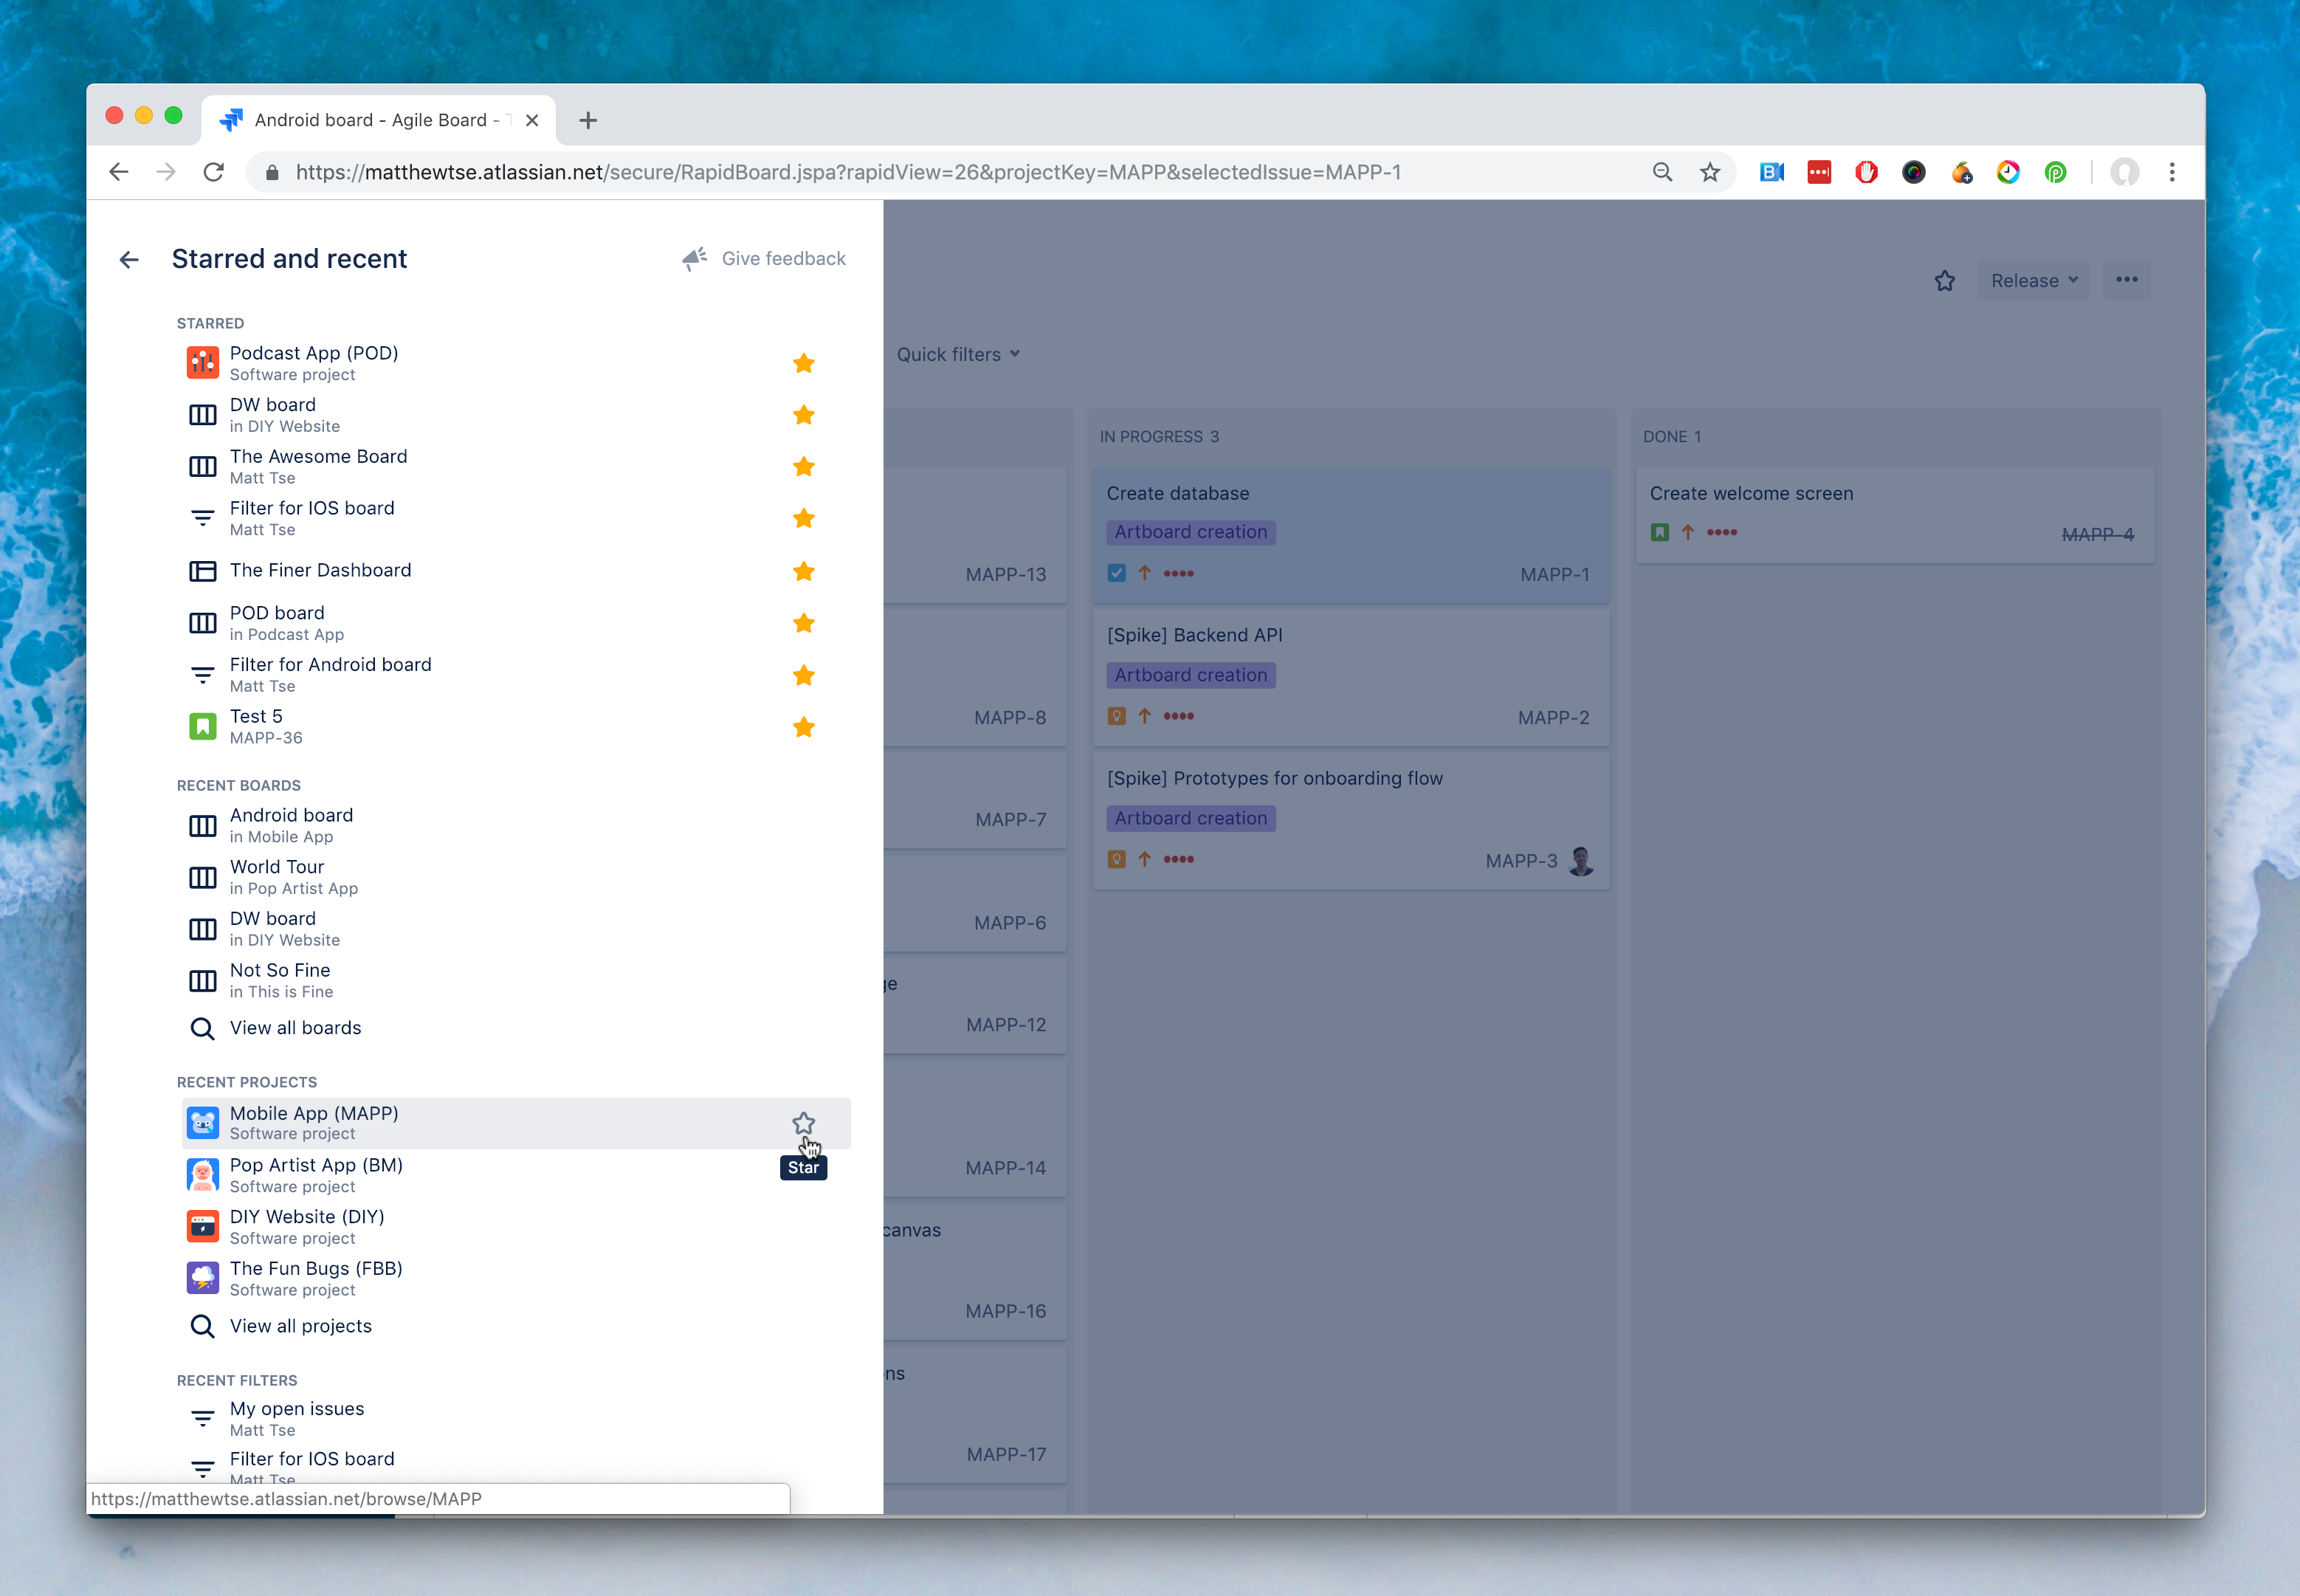Open the board more options ellipsis menu
2300x1596 pixels.
2127,280
